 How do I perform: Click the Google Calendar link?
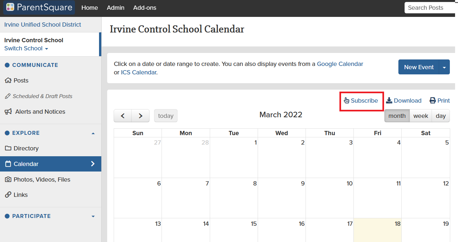(x=340, y=64)
